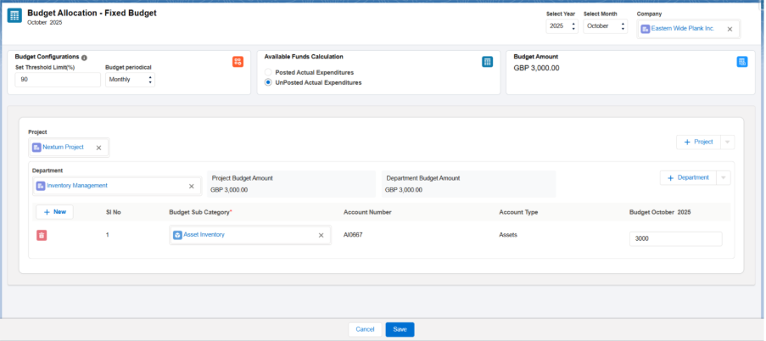
Task: Remove Eastern Wide Plank Inc. company selection
Action: click(730, 29)
